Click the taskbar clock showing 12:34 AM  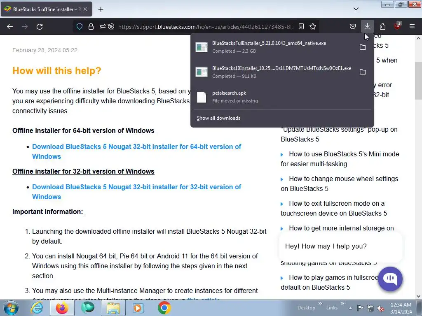click(401, 308)
